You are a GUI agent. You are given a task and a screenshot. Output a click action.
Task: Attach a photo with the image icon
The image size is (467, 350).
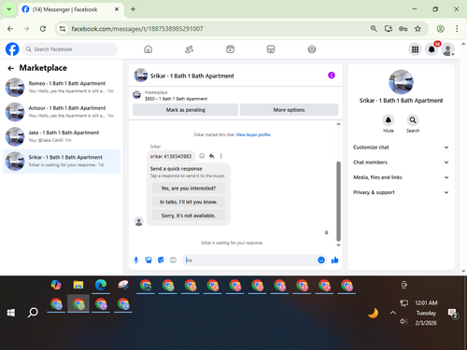(x=149, y=260)
